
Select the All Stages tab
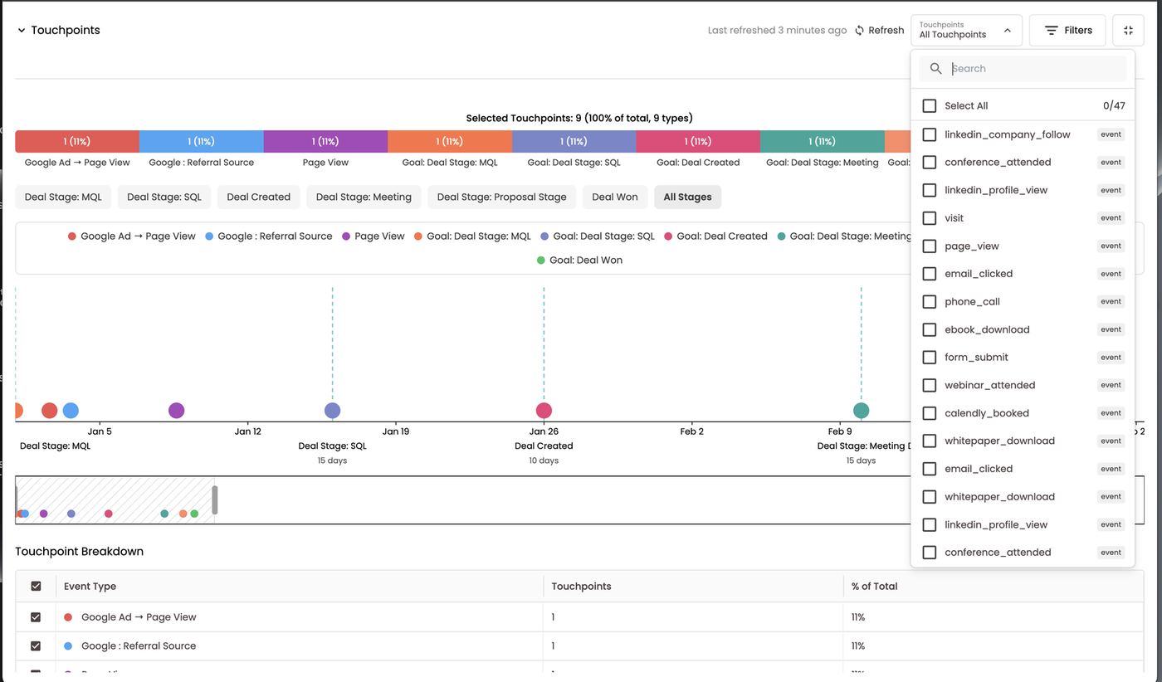(x=687, y=197)
